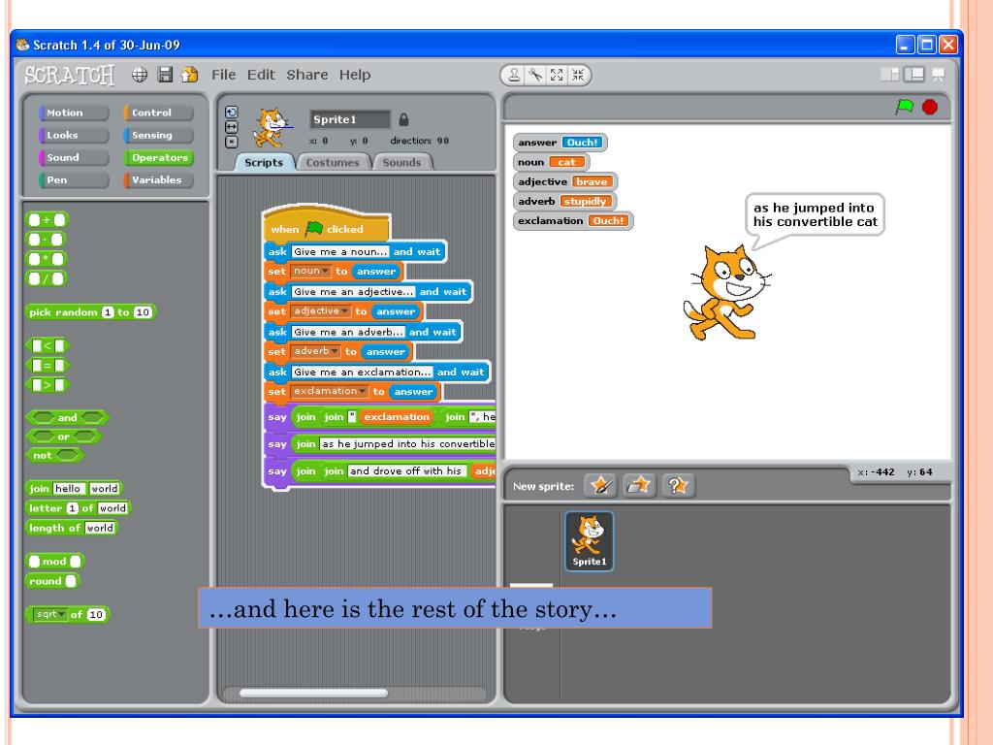Click the addition operator block
The image size is (993, 745).
[x=47, y=220]
